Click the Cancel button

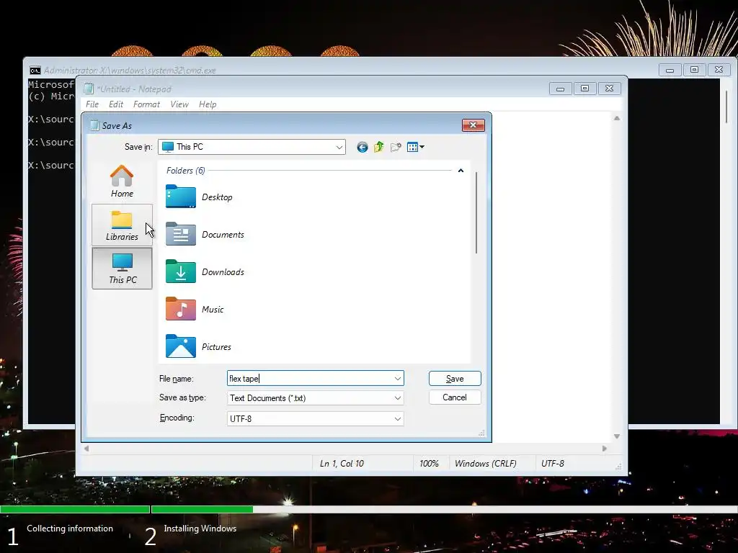tap(455, 397)
